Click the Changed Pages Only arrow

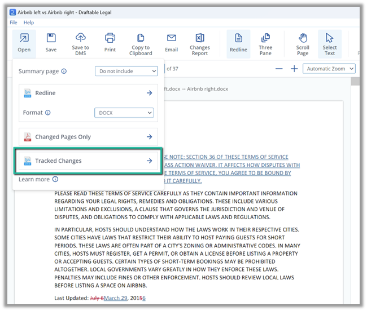click(x=149, y=136)
